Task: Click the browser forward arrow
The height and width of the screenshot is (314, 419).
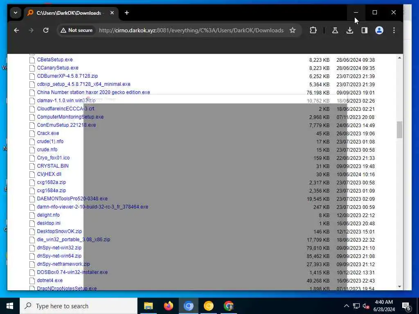Action: pyautogui.click(x=31, y=30)
